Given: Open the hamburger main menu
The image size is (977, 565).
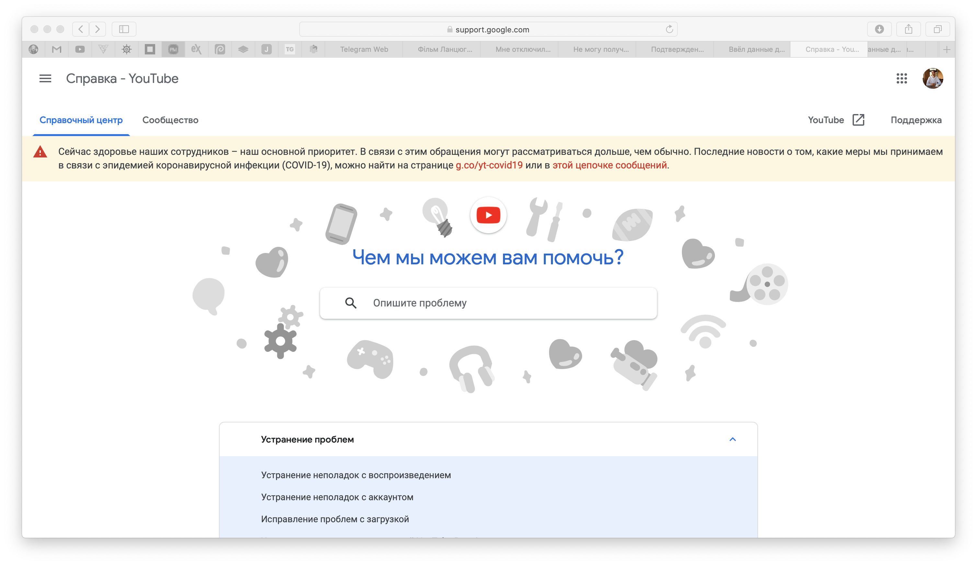Looking at the screenshot, I should (x=45, y=79).
